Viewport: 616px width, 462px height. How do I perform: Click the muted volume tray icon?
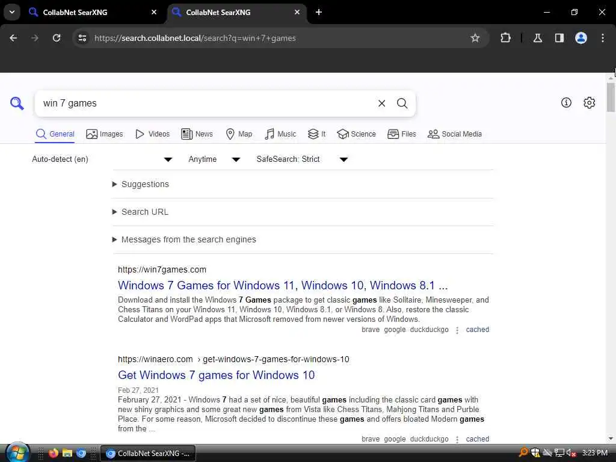(x=571, y=453)
